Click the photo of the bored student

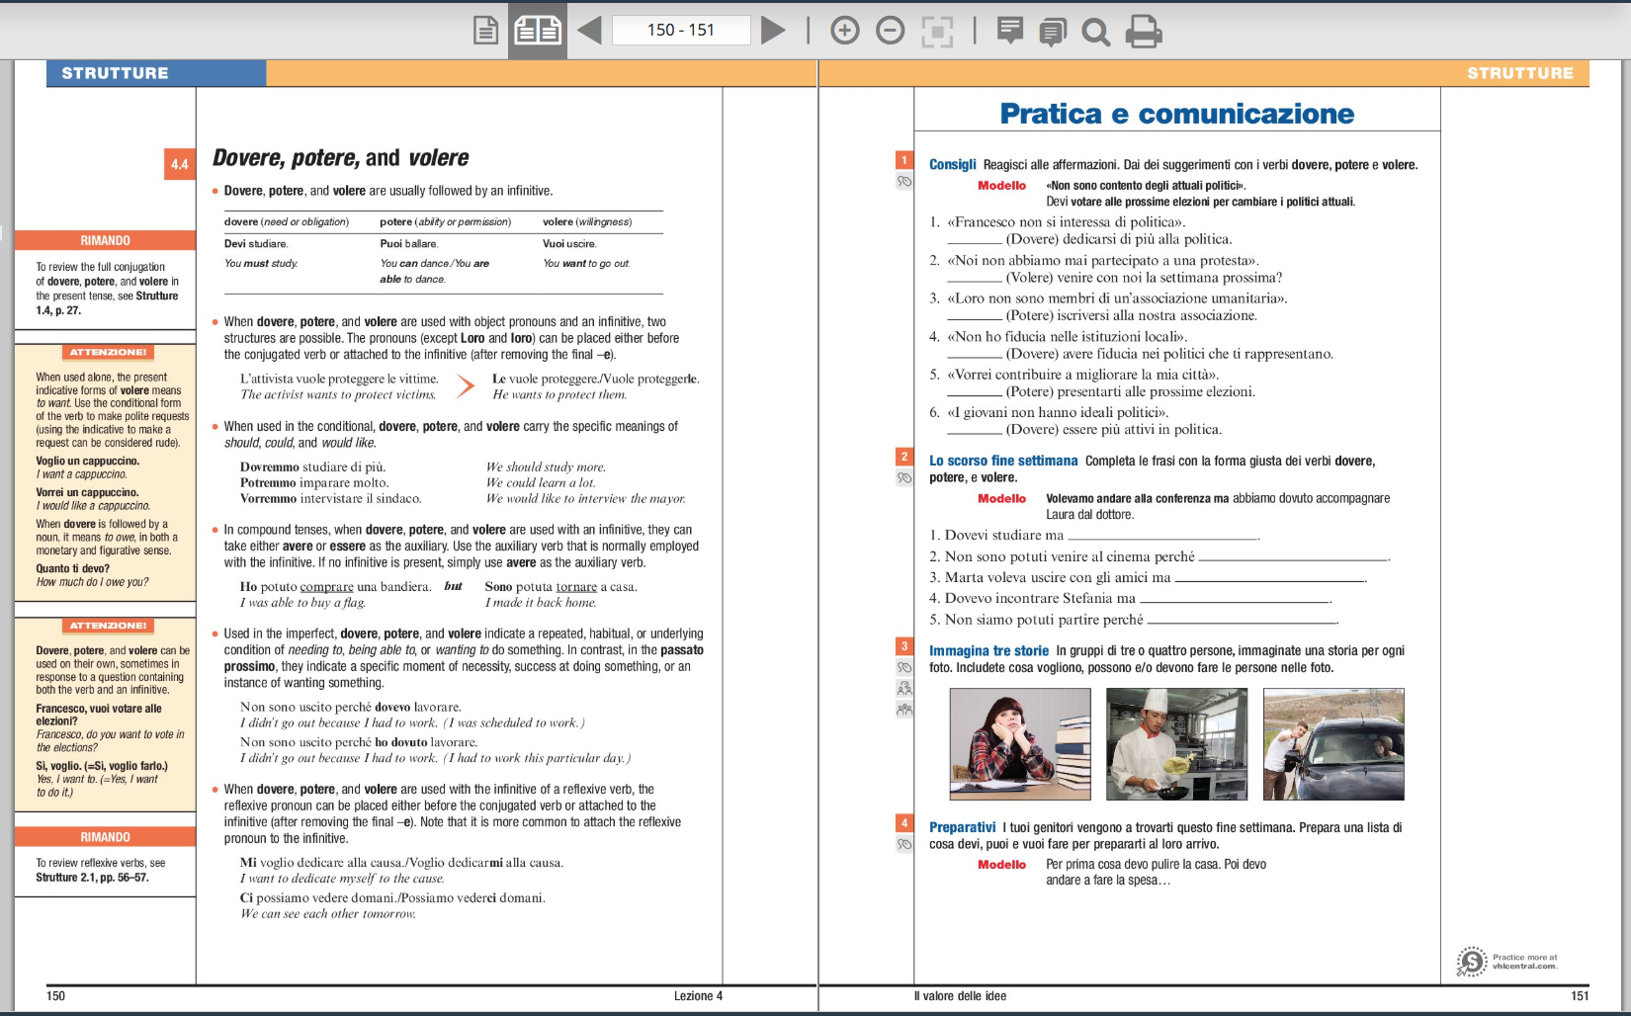[x=1019, y=744]
